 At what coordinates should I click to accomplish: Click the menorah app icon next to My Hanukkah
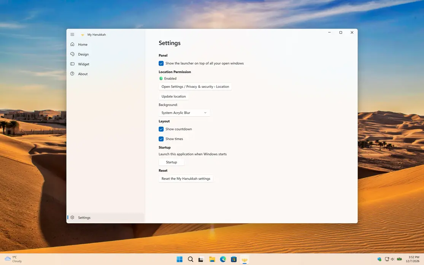tap(82, 34)
